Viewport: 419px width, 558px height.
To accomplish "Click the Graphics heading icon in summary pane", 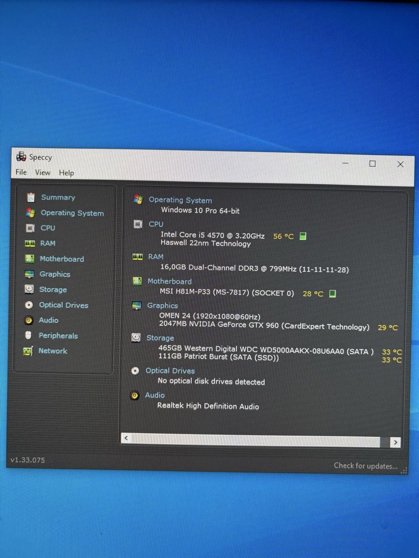I will tap(136, 305).
